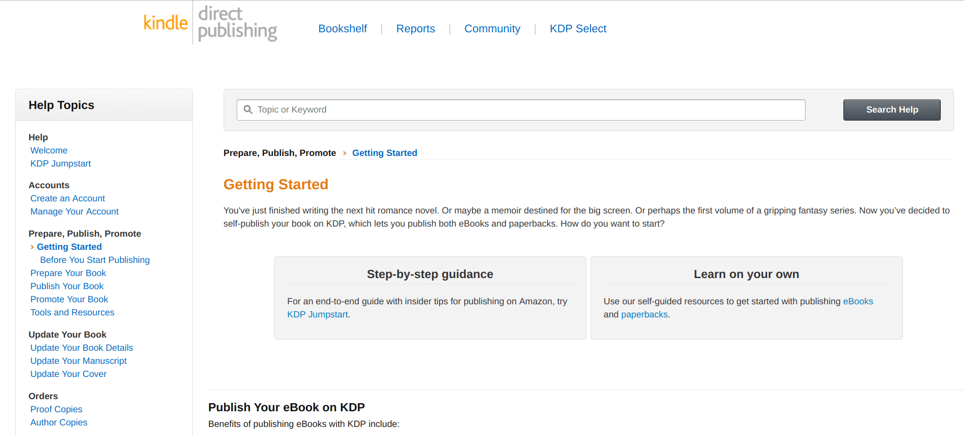The image size is (964, 436).
Task: Follow the paperbacks link in Learn card
Action: click(x=645, y=314)
